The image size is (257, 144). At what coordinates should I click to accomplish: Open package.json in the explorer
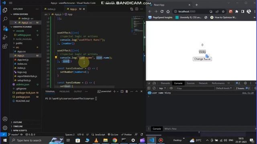pyautogui.click(x=23, y=97)
